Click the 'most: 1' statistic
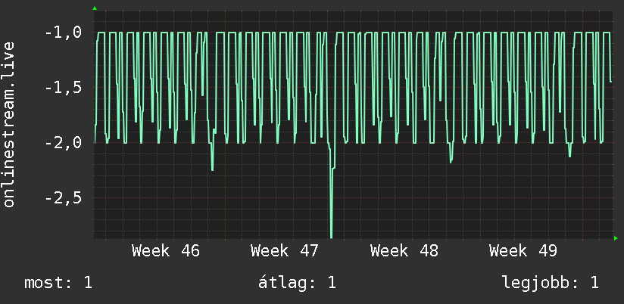This screenshot has height=304, width=624. [58, 283]
